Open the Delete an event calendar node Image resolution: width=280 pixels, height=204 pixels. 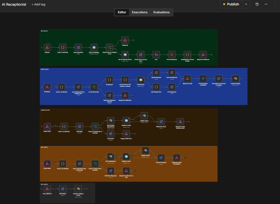tap(126, 156)
